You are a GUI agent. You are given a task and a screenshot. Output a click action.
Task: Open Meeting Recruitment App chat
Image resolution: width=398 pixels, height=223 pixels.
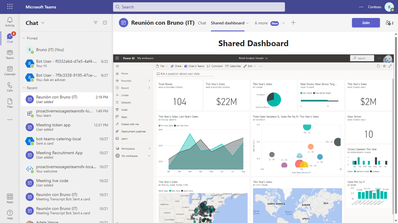tap(67, 155)
